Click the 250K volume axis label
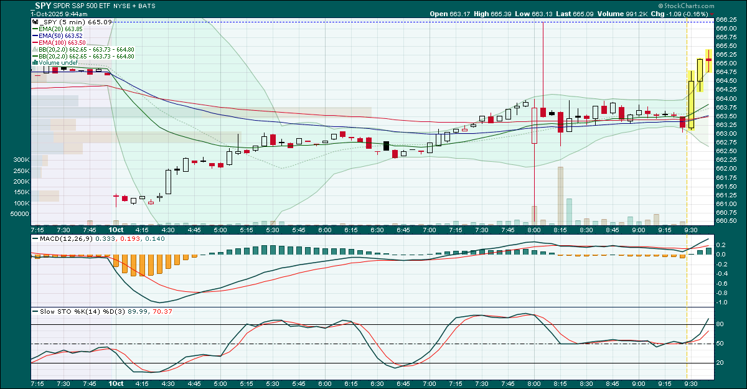Image resolution: width=747 pixels, height=389 pixels. 21,171
